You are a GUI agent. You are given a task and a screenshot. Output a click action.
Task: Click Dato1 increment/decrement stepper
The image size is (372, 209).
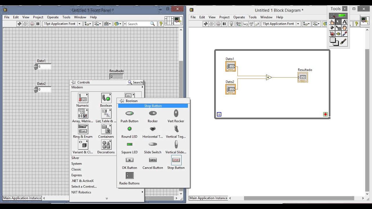[x=36, y=66]
